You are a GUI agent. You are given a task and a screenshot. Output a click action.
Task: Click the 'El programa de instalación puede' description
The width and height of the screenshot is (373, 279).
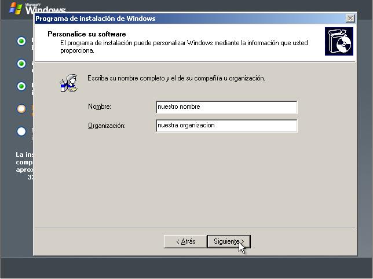184,46
